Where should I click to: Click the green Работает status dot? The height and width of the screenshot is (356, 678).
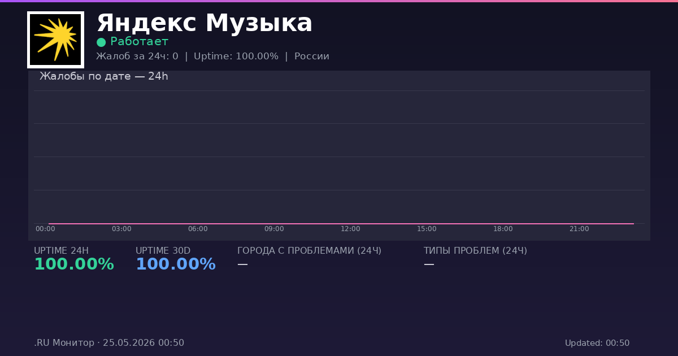[x=101, y=42]
